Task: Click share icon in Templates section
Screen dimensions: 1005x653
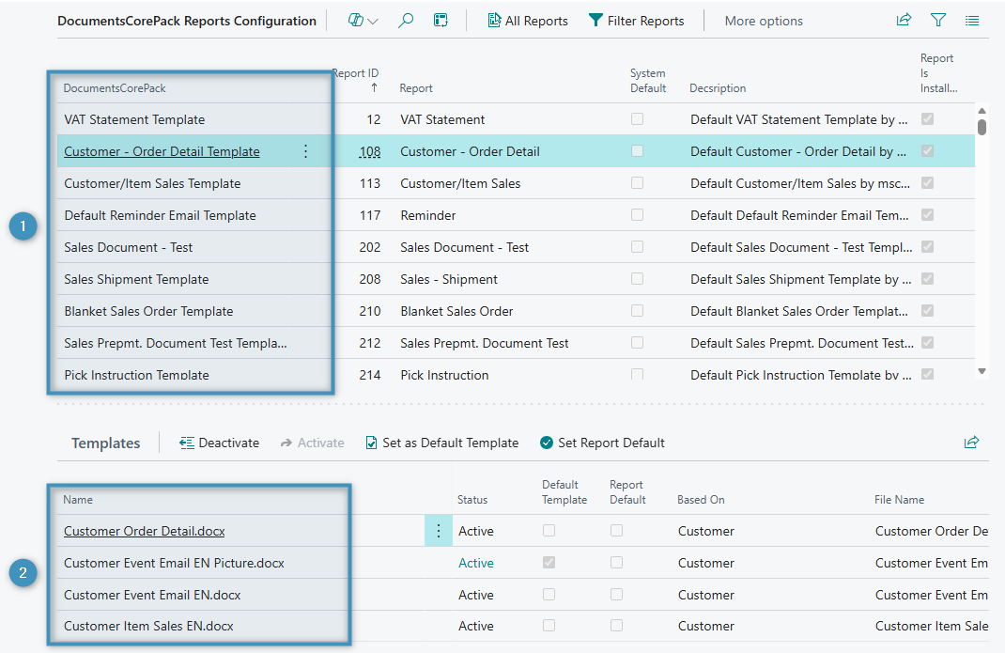Action: click(x=972, y=442)
